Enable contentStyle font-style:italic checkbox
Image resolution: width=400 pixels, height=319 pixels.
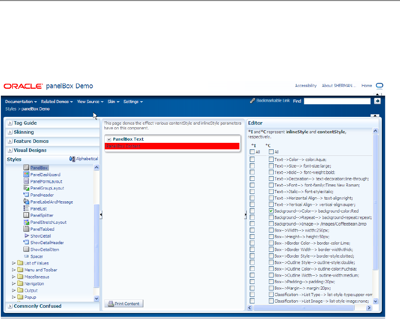271,191
